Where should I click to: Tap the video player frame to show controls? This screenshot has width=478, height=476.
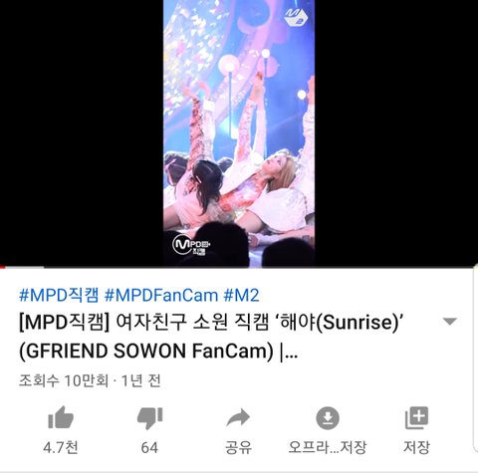click(239, 132)
